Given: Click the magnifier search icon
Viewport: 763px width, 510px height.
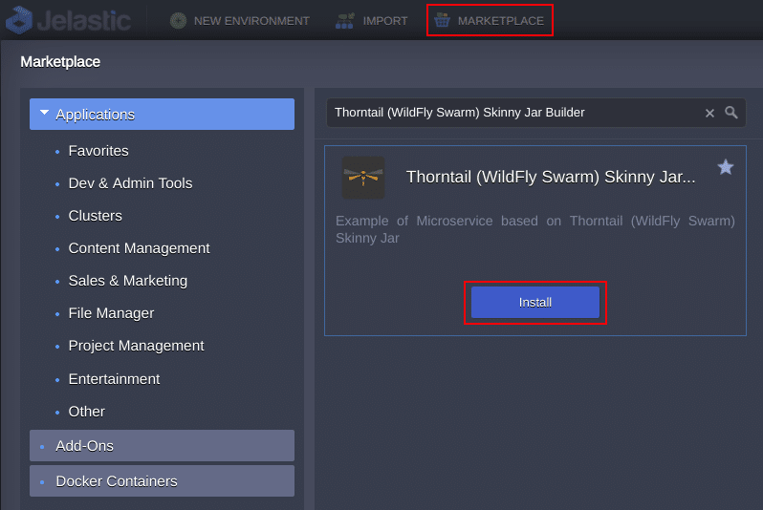Looking at the screenshot, I should pos(730,113).
